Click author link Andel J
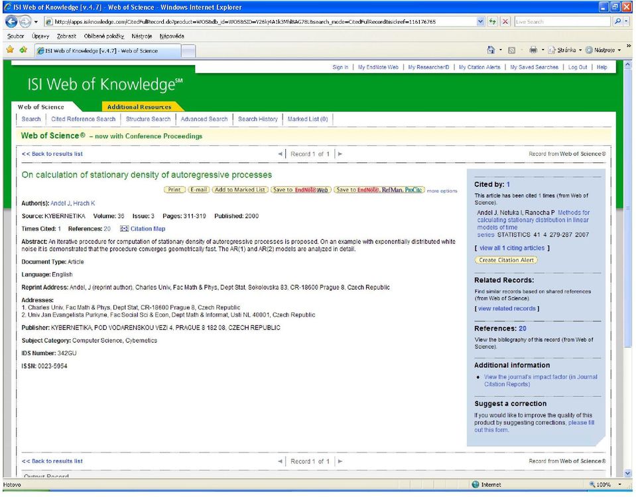Image resolution: width=636 pixels, height=497 pixels. point(60,203)
